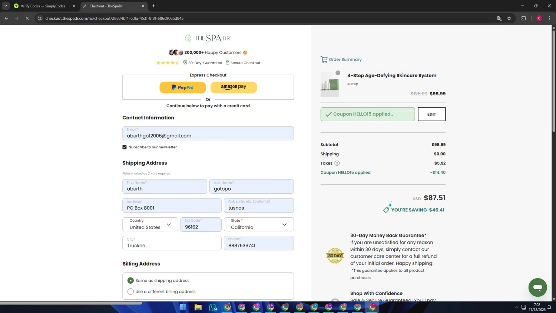Click the browser back arrow

[x=6, y=18]
